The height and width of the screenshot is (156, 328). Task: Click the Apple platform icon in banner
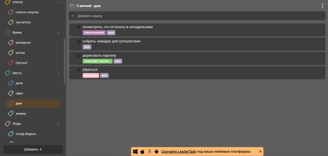coord(142,152)
